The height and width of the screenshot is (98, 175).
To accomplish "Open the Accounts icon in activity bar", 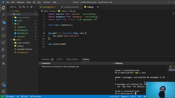I will tap(3, 85).
